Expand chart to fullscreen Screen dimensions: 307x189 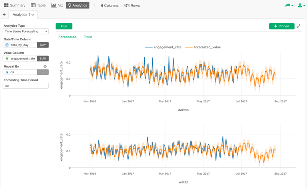(299, 26)
